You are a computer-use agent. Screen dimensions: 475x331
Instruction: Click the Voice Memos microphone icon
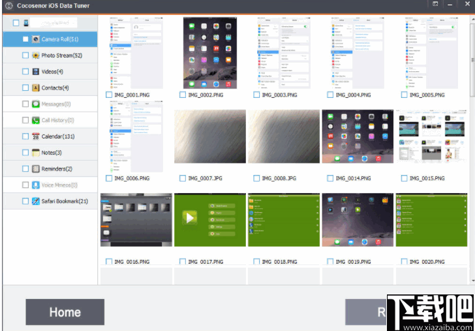[36, 185]
